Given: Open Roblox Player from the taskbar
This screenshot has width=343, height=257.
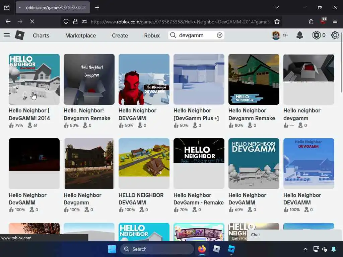Looking at the screenshot, I should tap(217, 249).
